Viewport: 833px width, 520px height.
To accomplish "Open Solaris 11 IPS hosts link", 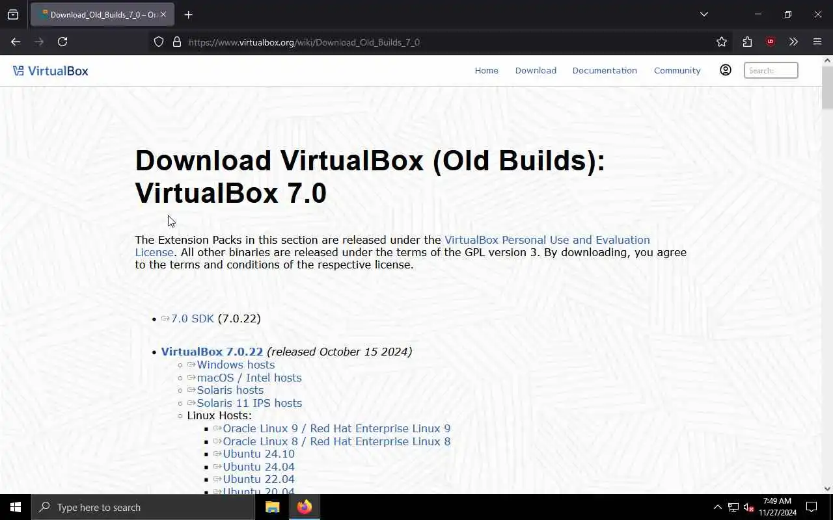I will click(249, 403).
